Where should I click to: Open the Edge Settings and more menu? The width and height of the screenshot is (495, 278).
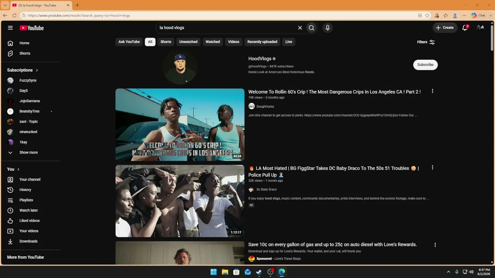[464, 15]
